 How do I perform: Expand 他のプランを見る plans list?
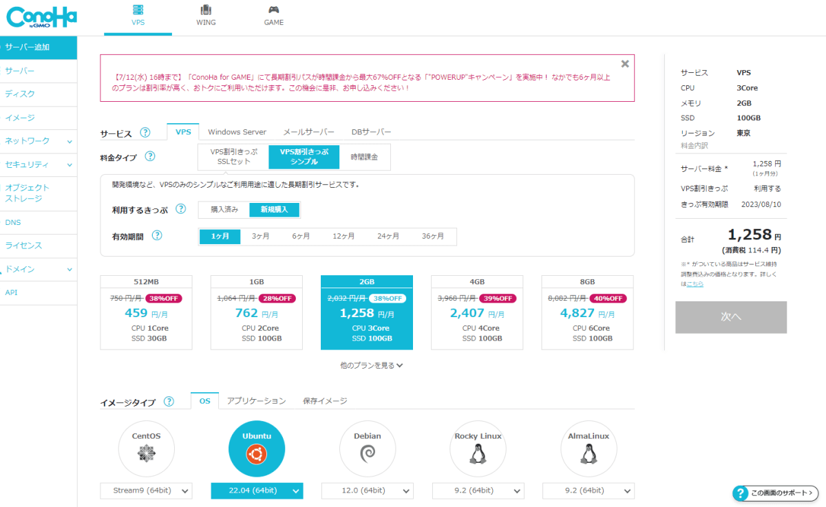pyautogui.click(x=371, y=365)
